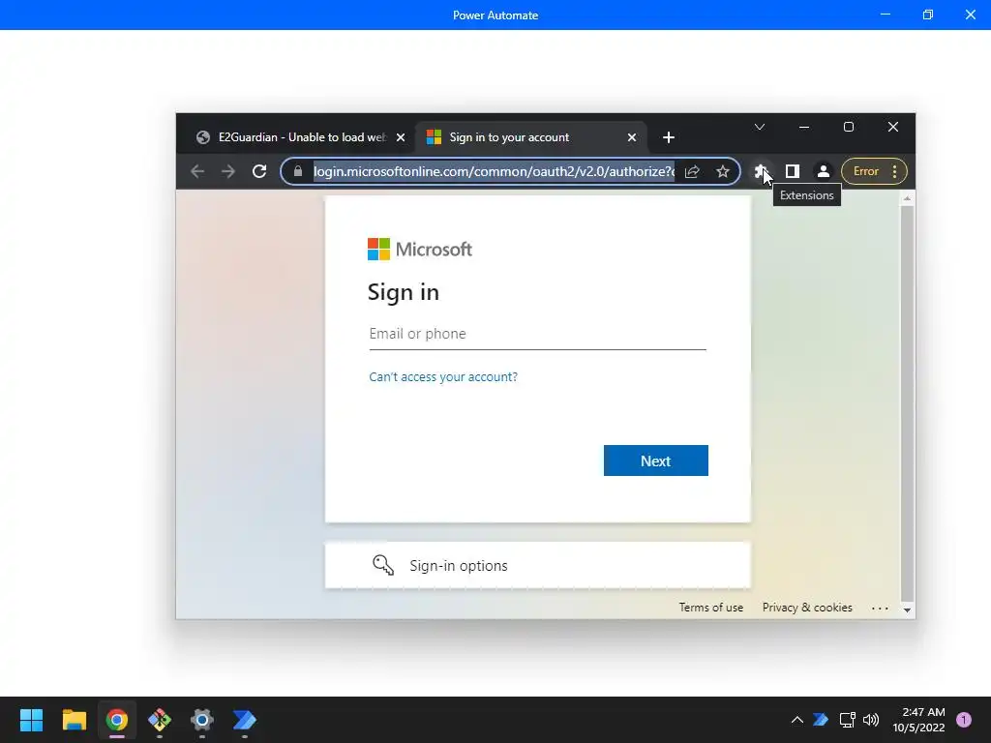This screenshot has width=991, height=743.
Task: Click the address bar URL
Action: tap(494, 171)
